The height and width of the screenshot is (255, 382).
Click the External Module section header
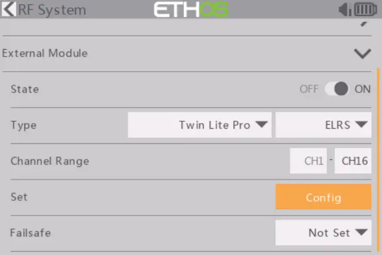45,54
